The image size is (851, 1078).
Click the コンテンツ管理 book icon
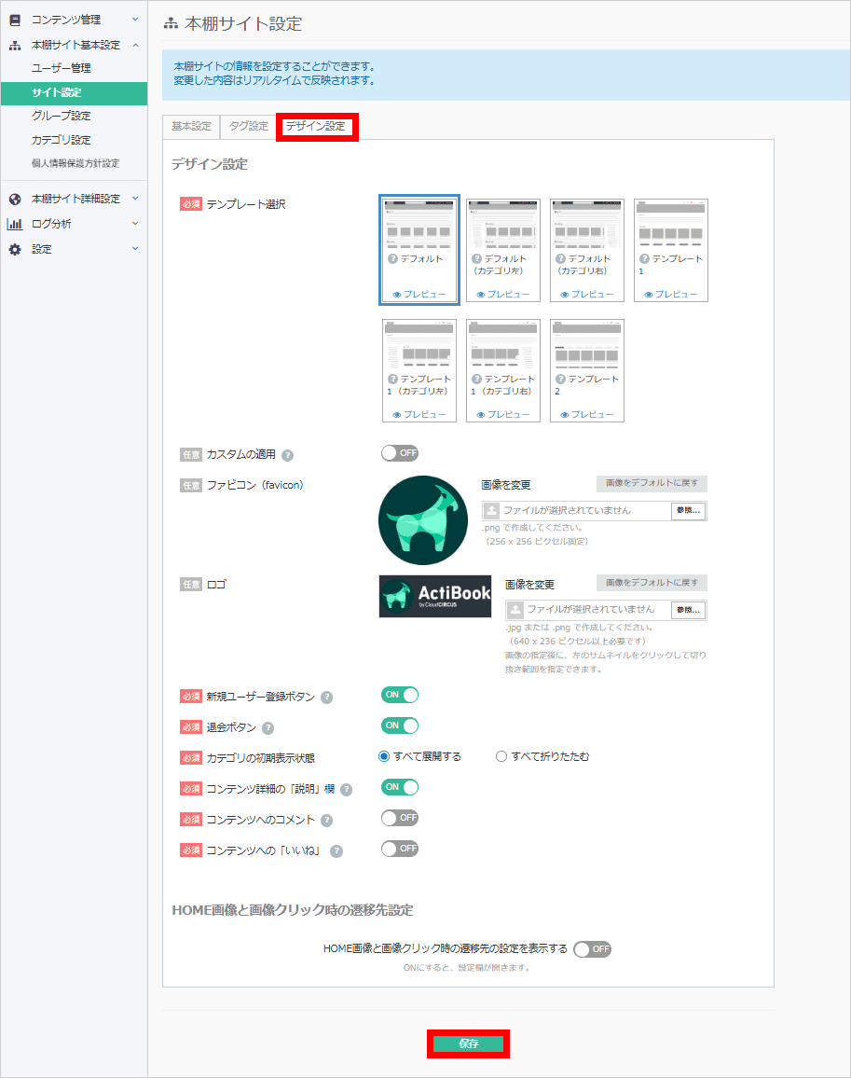pyautogui.click(x=17, y=19)
